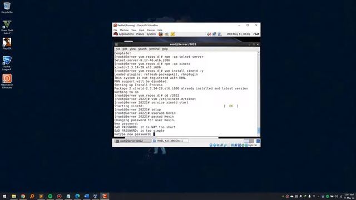Open the terminal's View menu
The height and width of the screenshot is (200, 356).
coord(132,49)
